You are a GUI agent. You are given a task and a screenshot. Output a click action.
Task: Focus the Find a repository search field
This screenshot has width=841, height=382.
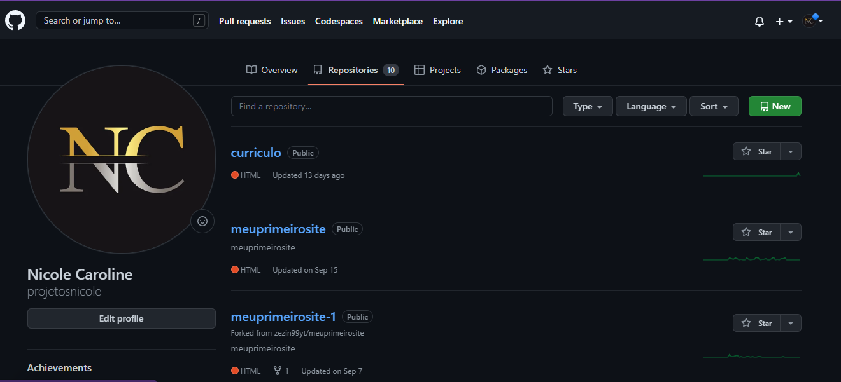tap(391, 106)
